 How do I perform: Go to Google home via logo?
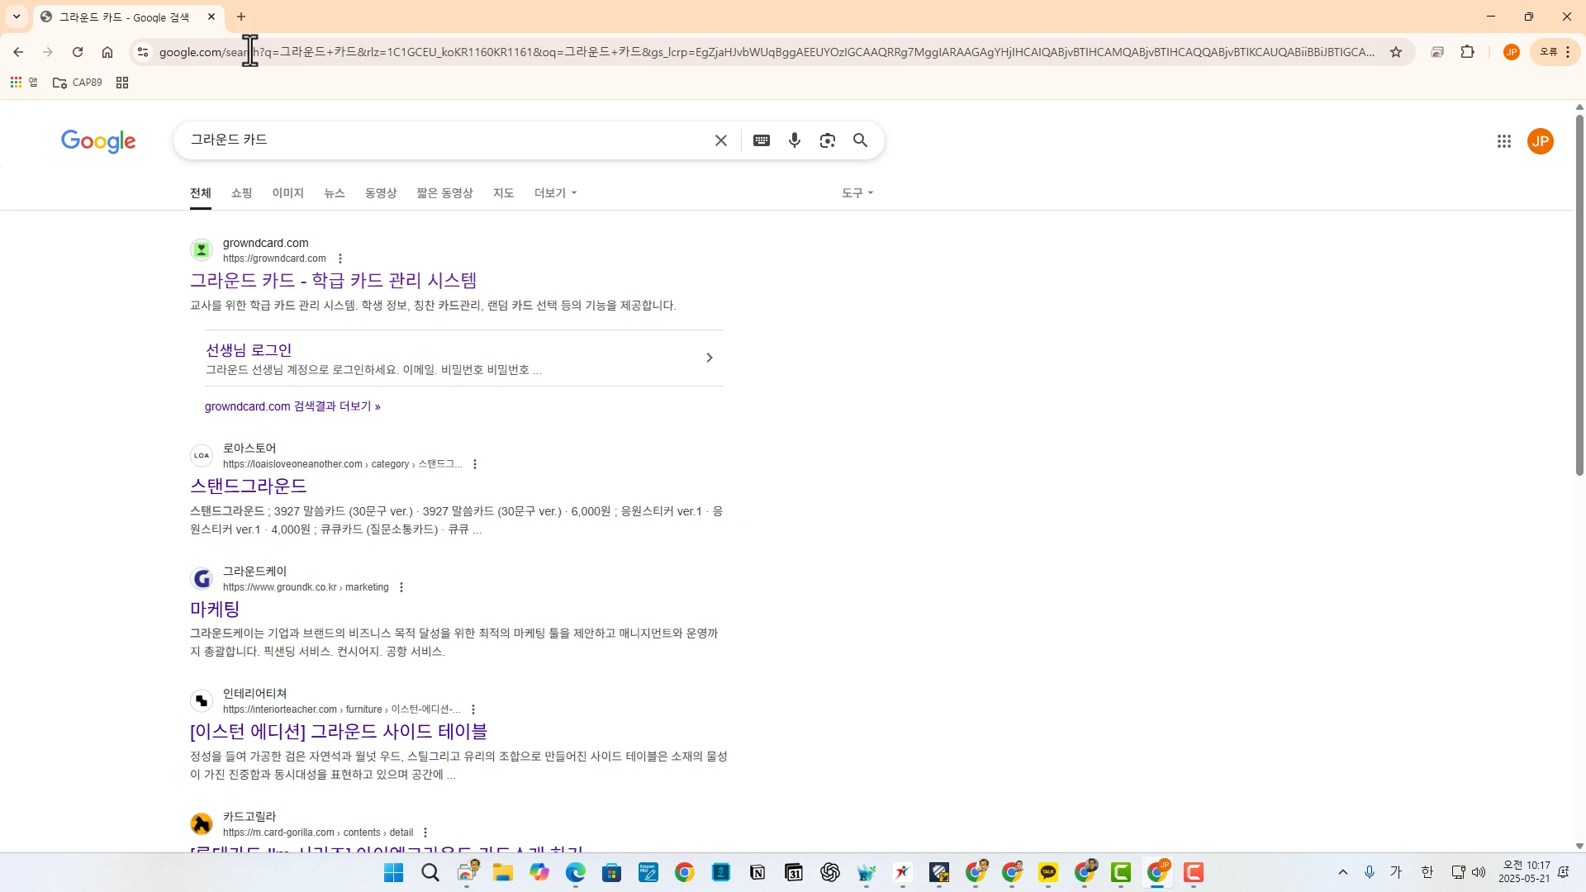98,142
